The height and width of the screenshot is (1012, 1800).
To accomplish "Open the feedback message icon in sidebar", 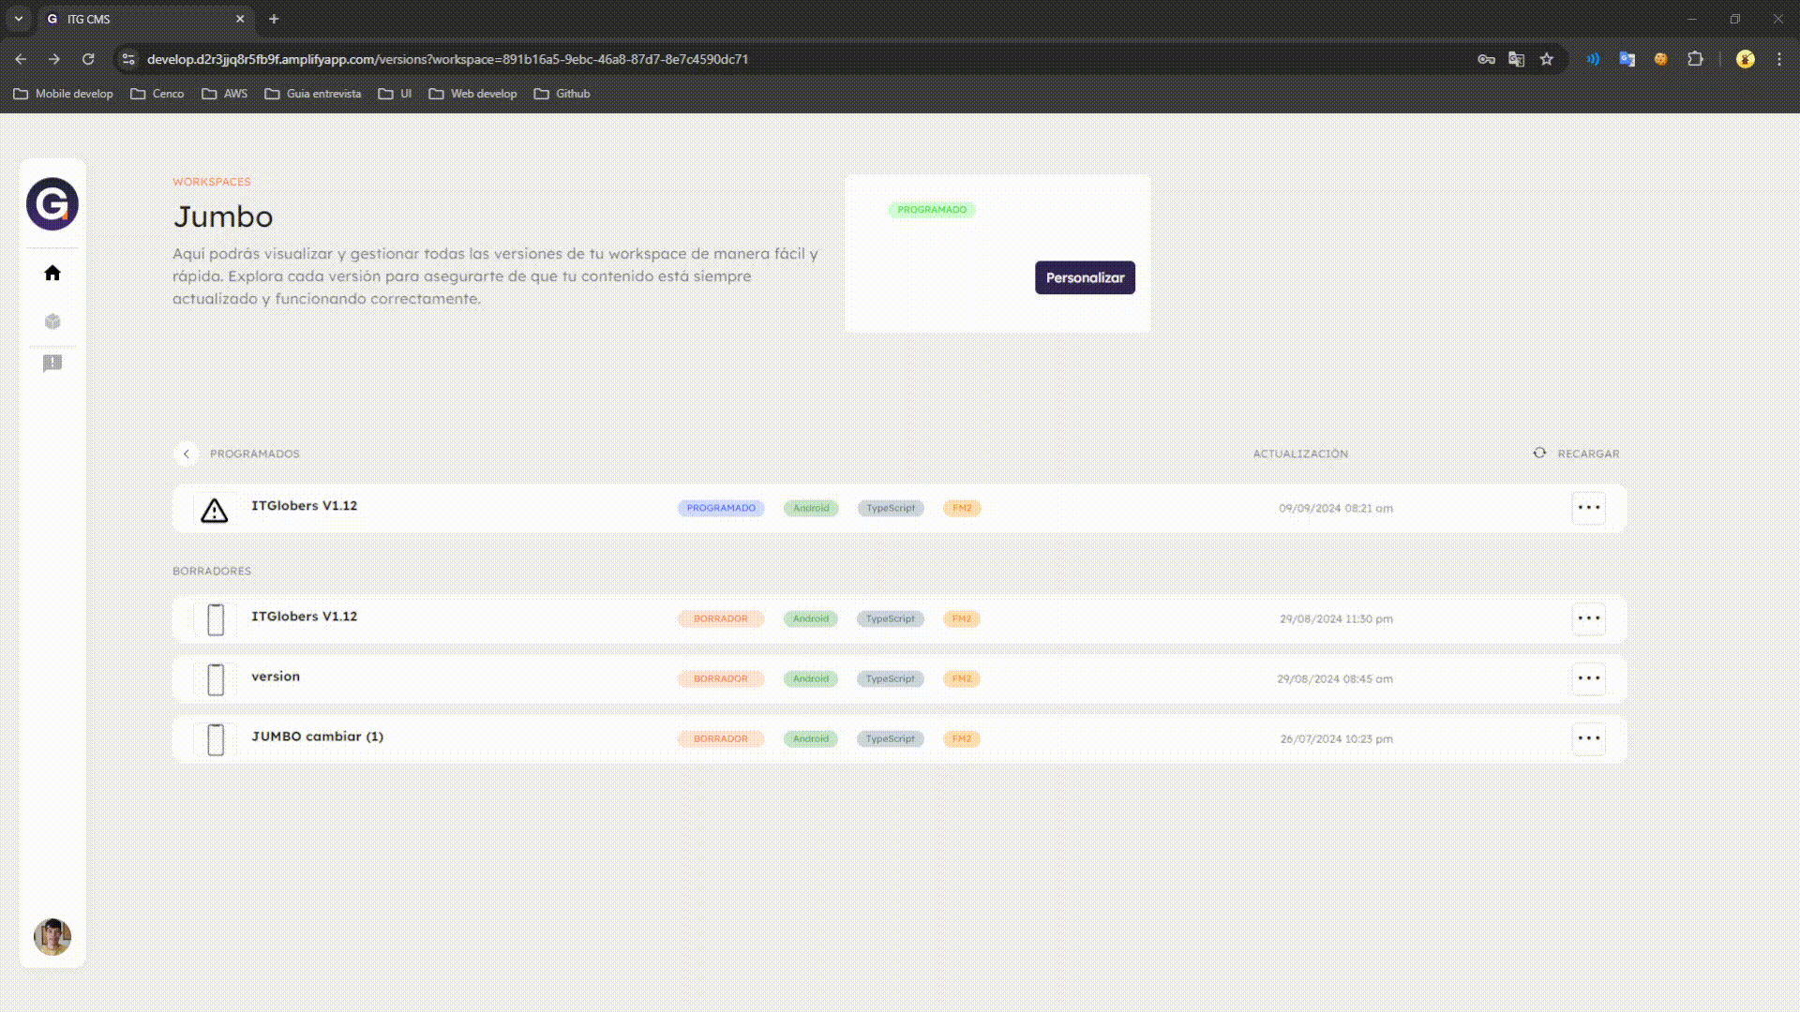I will pos(52,364).
